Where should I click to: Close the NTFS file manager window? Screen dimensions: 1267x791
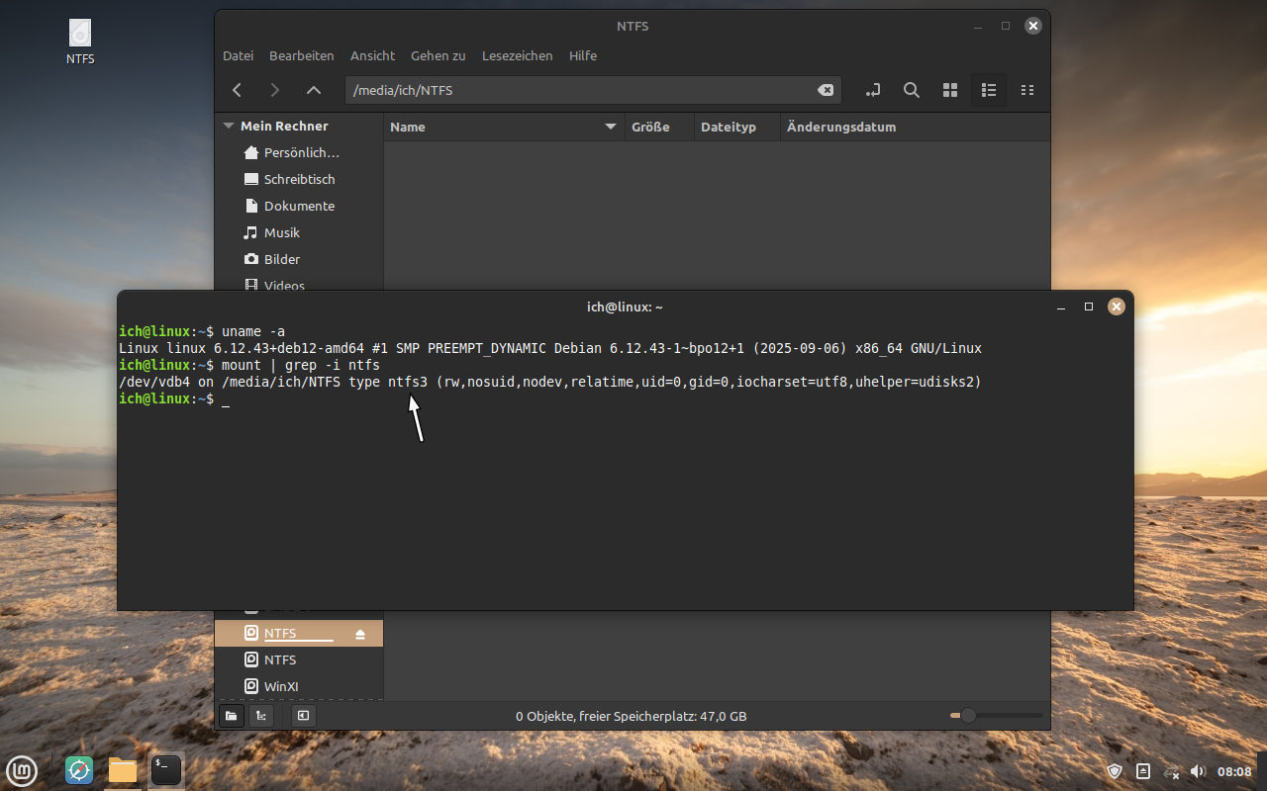coord(1033,27)
